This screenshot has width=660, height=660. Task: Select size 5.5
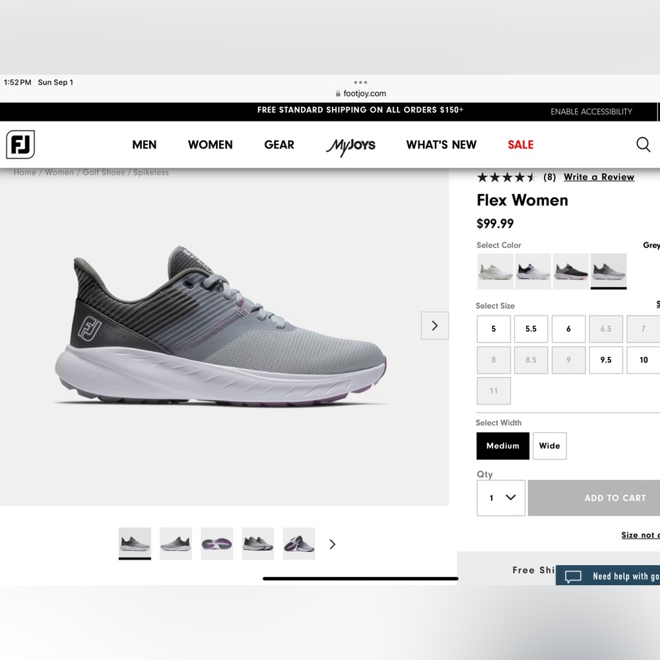pyautogui.click(x=531, y=329)
